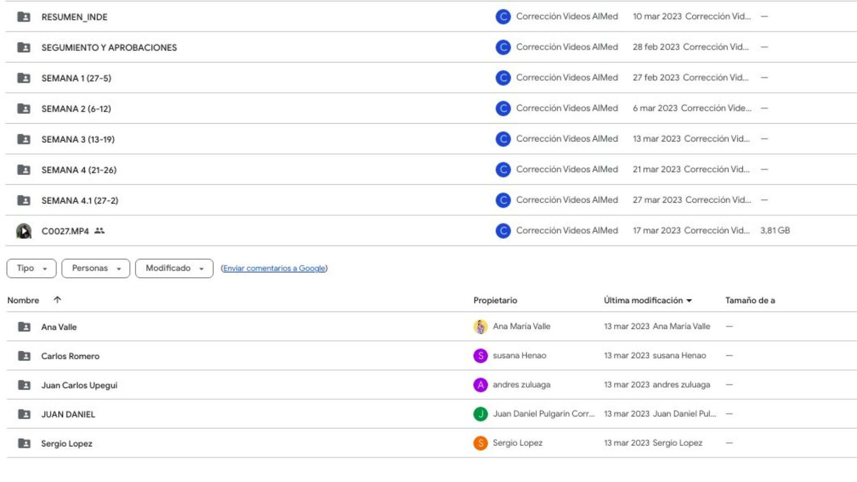This screenshot has height=482, width=857.
Task: Expand Última modificación sort options arrow
Action: pyautogui.click(x=689, y=301)
